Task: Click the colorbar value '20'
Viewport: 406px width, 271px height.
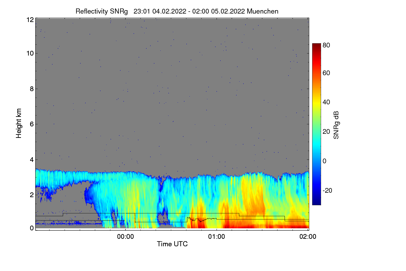Action: (x=326, y=132)
